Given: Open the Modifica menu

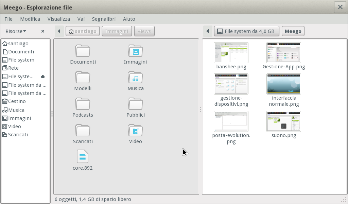Looking at the screenshot, I should [x=30, y=19].
